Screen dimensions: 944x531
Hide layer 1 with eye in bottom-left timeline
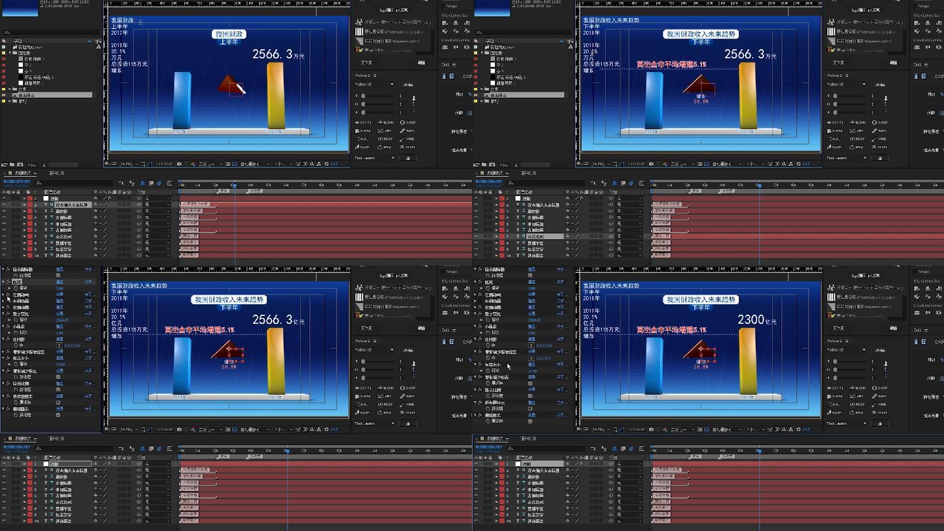(x=4, y=463)
